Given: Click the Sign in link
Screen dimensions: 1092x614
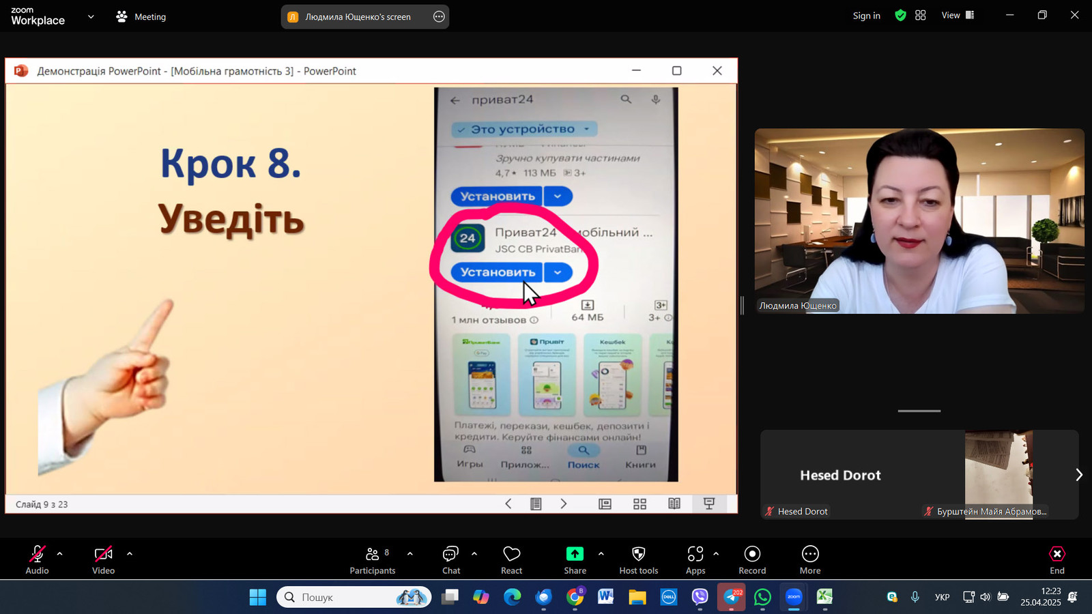Looking at the screenshot, I should 866,16.
